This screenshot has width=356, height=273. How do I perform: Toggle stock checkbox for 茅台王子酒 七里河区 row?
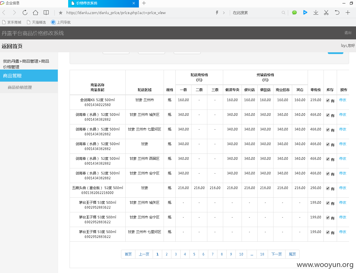(328, 232)
